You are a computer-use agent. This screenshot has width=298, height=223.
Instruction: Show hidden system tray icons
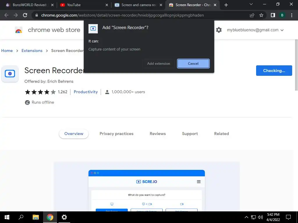click(246, 217)
